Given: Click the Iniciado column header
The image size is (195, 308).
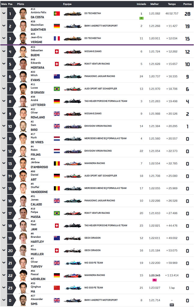Looking at the screenshot, I should coord(141,4).
